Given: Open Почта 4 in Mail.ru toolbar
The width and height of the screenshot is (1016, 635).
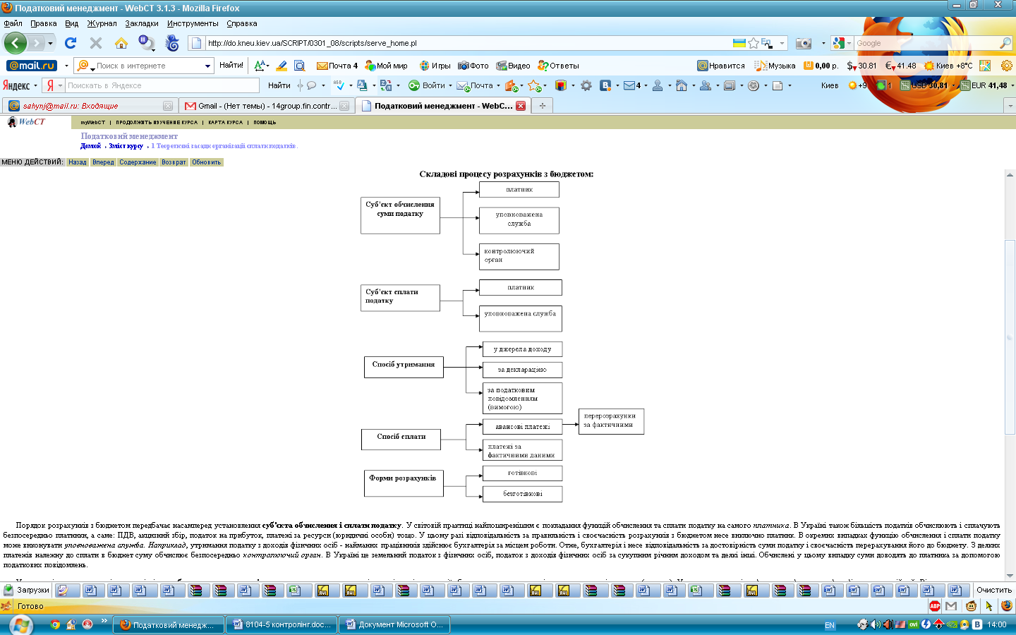Looking at the screenshot, I should pyautogui.click(x=337, y=66).
